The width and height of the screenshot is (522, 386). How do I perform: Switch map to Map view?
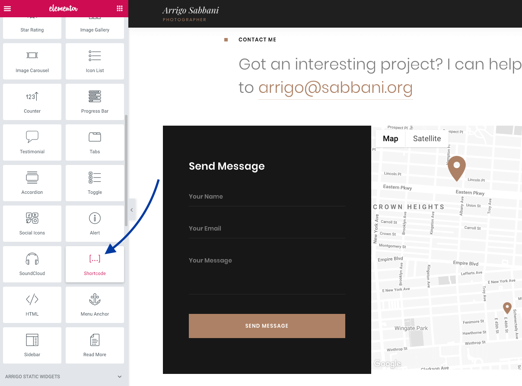(390, 139)
